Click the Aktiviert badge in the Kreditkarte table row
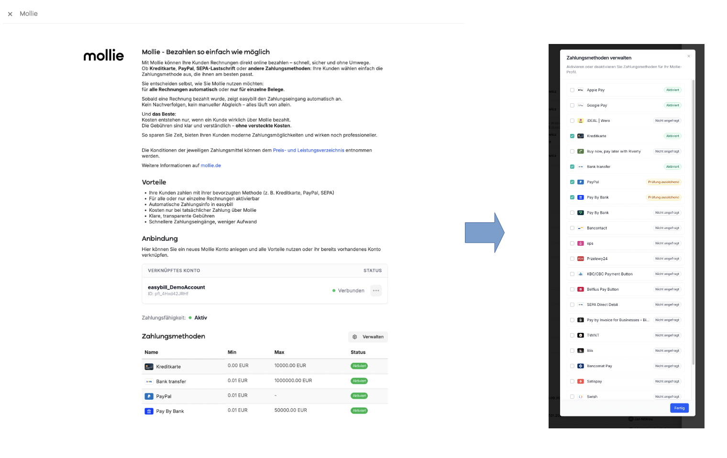727x458 pixels. click(359, 366)
